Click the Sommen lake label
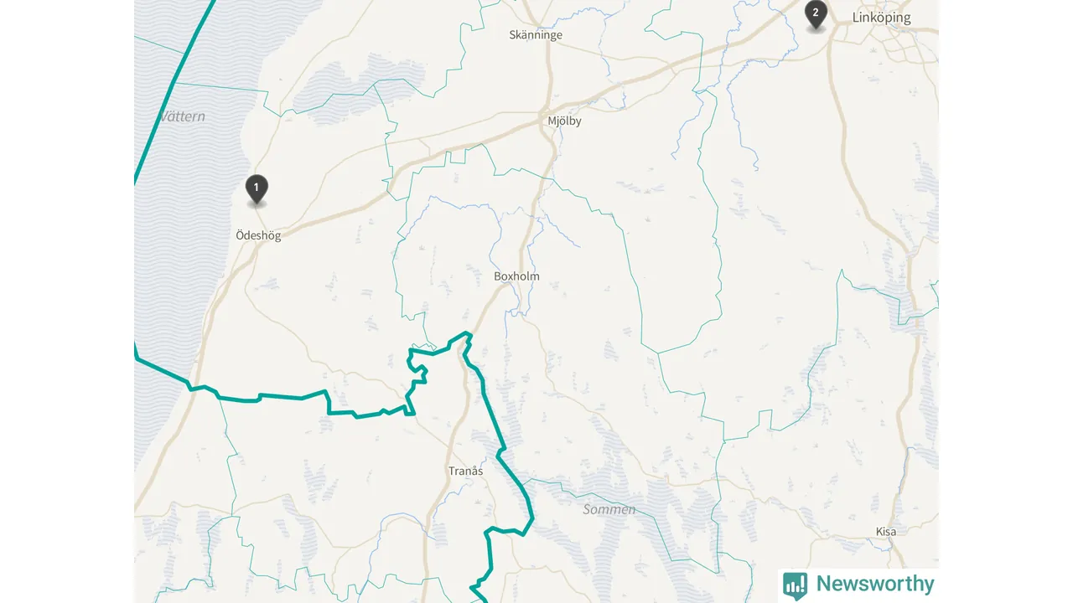The width and height of the screenshot is (1073, 603). 609,509
